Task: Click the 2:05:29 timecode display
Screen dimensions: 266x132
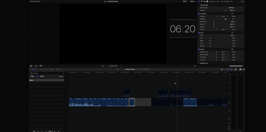Action: pos(113,66)
